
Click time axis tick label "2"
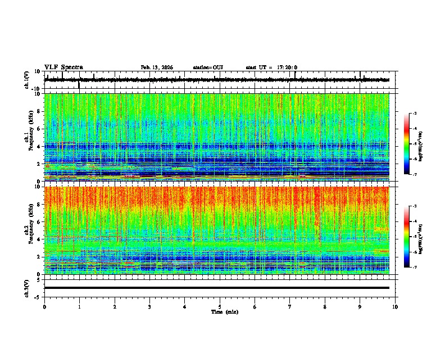115,307
